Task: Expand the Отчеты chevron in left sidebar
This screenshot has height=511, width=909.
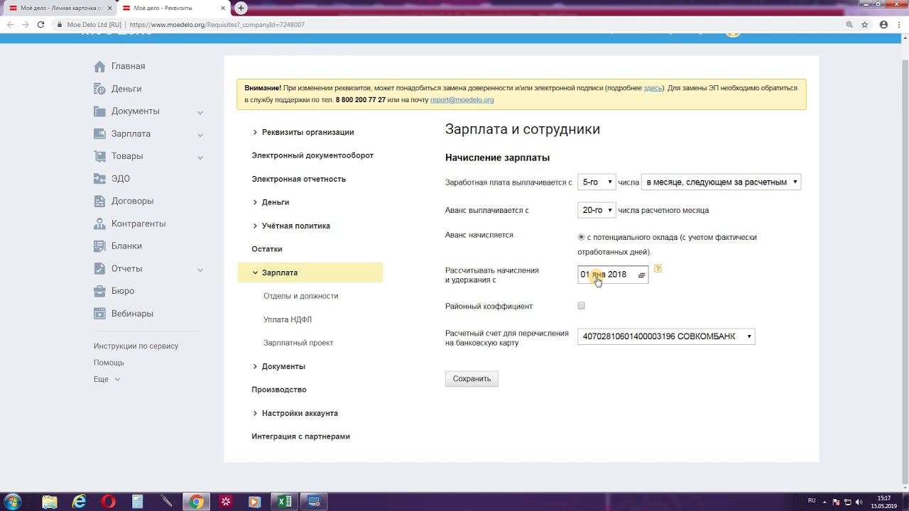Action: (x=200, y=270)
